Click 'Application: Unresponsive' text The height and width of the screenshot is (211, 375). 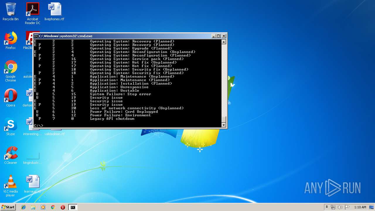pyautogui.click(x=119, y=87)
